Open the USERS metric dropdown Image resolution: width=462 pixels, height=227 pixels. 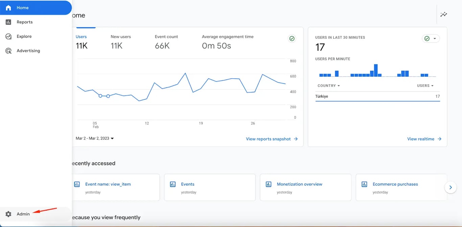pos(425,85)
